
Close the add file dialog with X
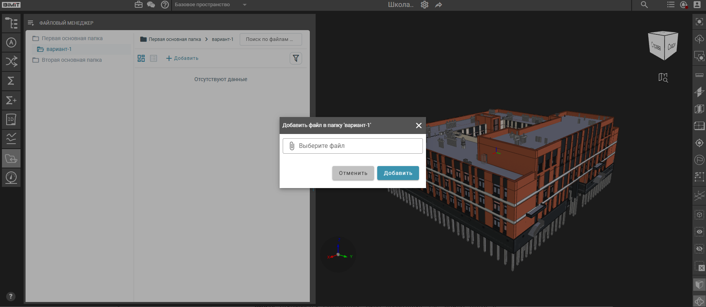pos(419,126)
